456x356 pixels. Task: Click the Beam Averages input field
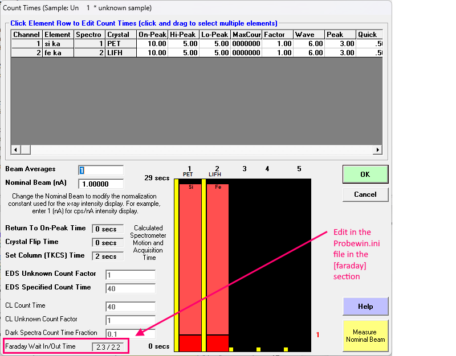point(101,170)
